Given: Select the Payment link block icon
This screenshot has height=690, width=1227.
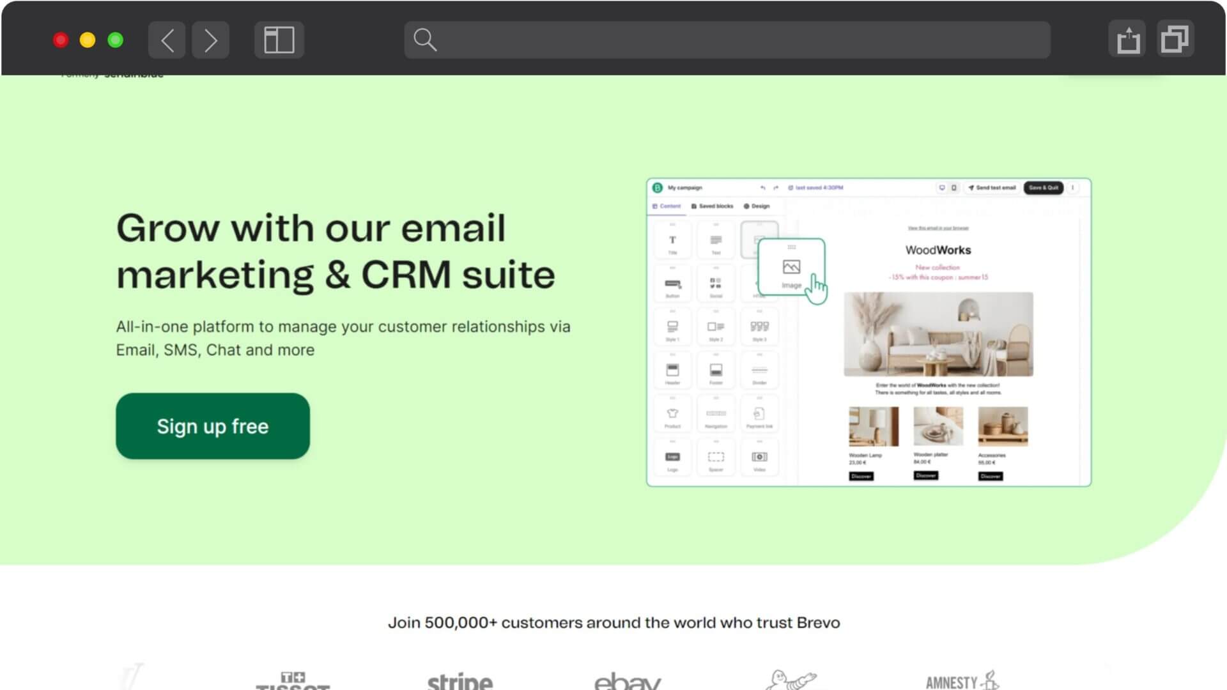Looking at the screenshot, I should pos(759,415).
